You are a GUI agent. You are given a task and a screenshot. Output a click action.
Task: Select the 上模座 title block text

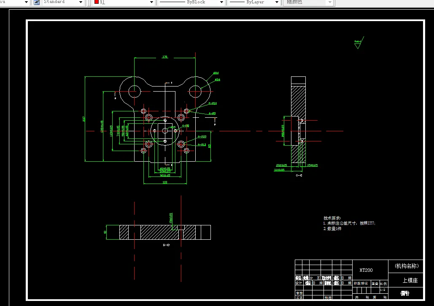point(410,281)
